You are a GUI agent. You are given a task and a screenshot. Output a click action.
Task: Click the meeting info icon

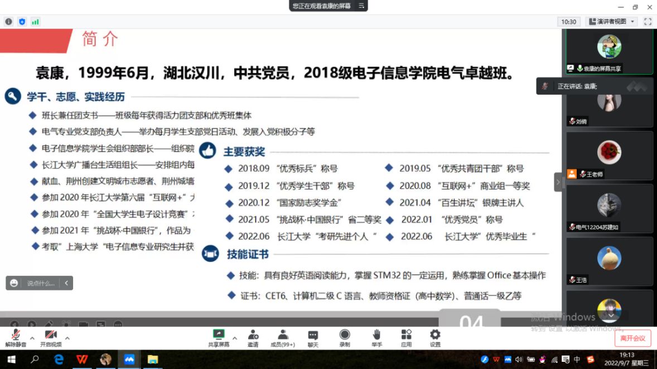(8, 22)
